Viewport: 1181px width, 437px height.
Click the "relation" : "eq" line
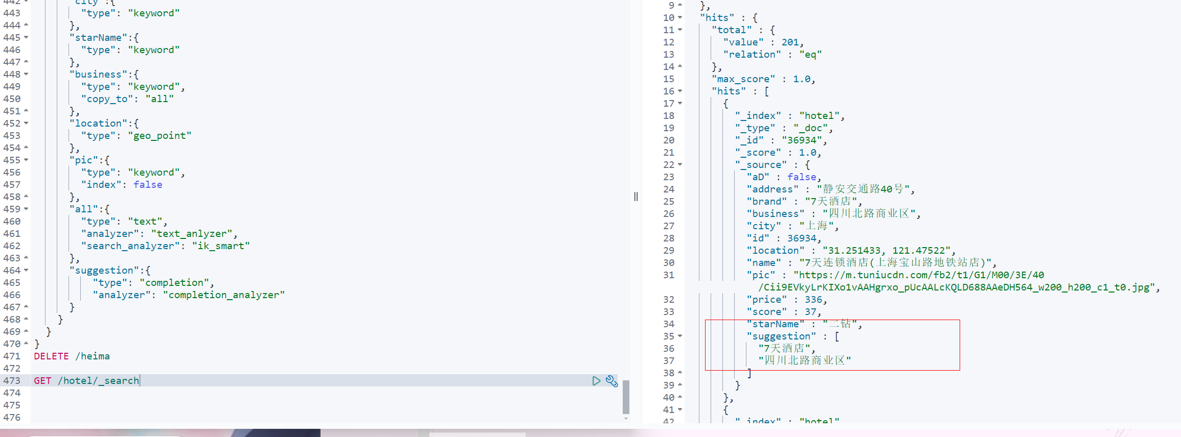(773, 55)
